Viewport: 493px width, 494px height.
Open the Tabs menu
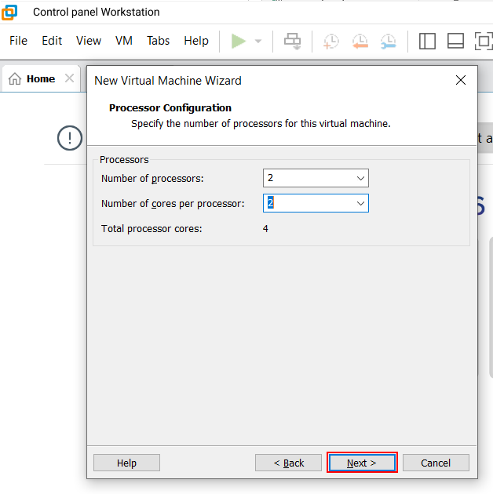[x=158, y=41]
